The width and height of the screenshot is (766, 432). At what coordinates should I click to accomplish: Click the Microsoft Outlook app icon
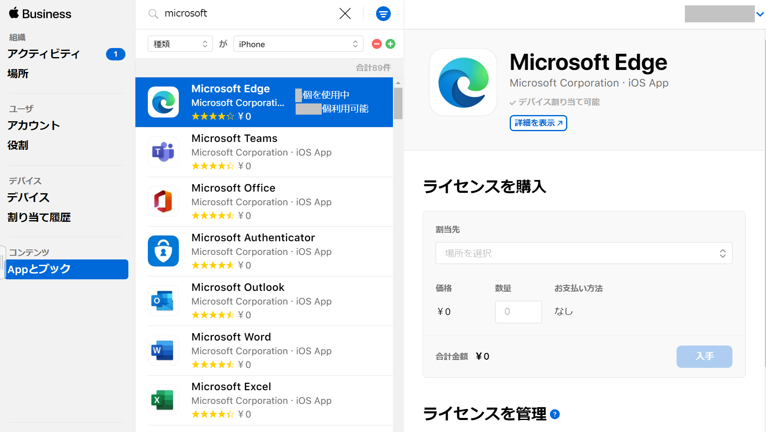[163, 301]
